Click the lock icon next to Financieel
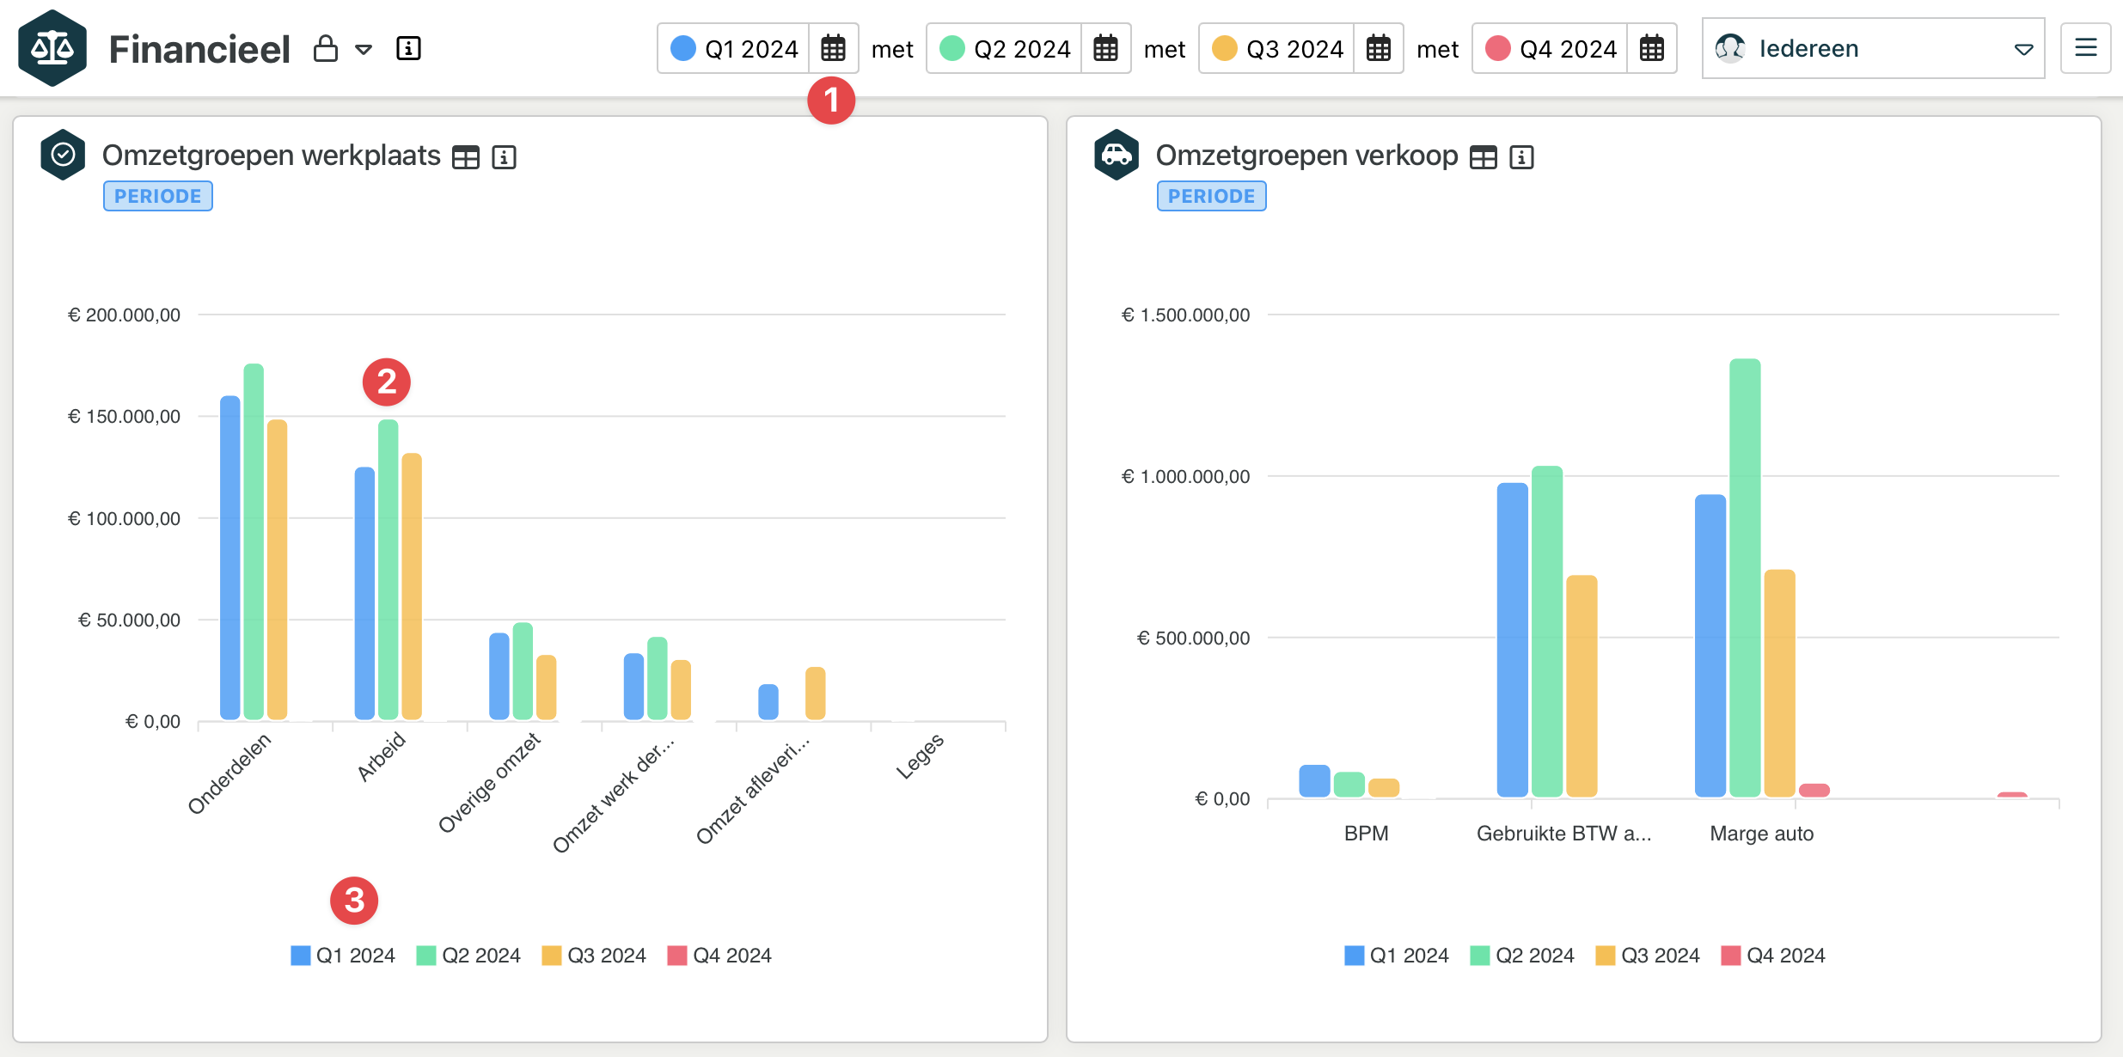The height and width of the screenshot is (1057, 2123). [x=325, y=49]
